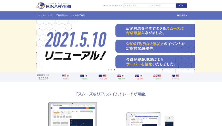
Task: Select the USD/JPY flag pair icon
Action: [66, 76]
